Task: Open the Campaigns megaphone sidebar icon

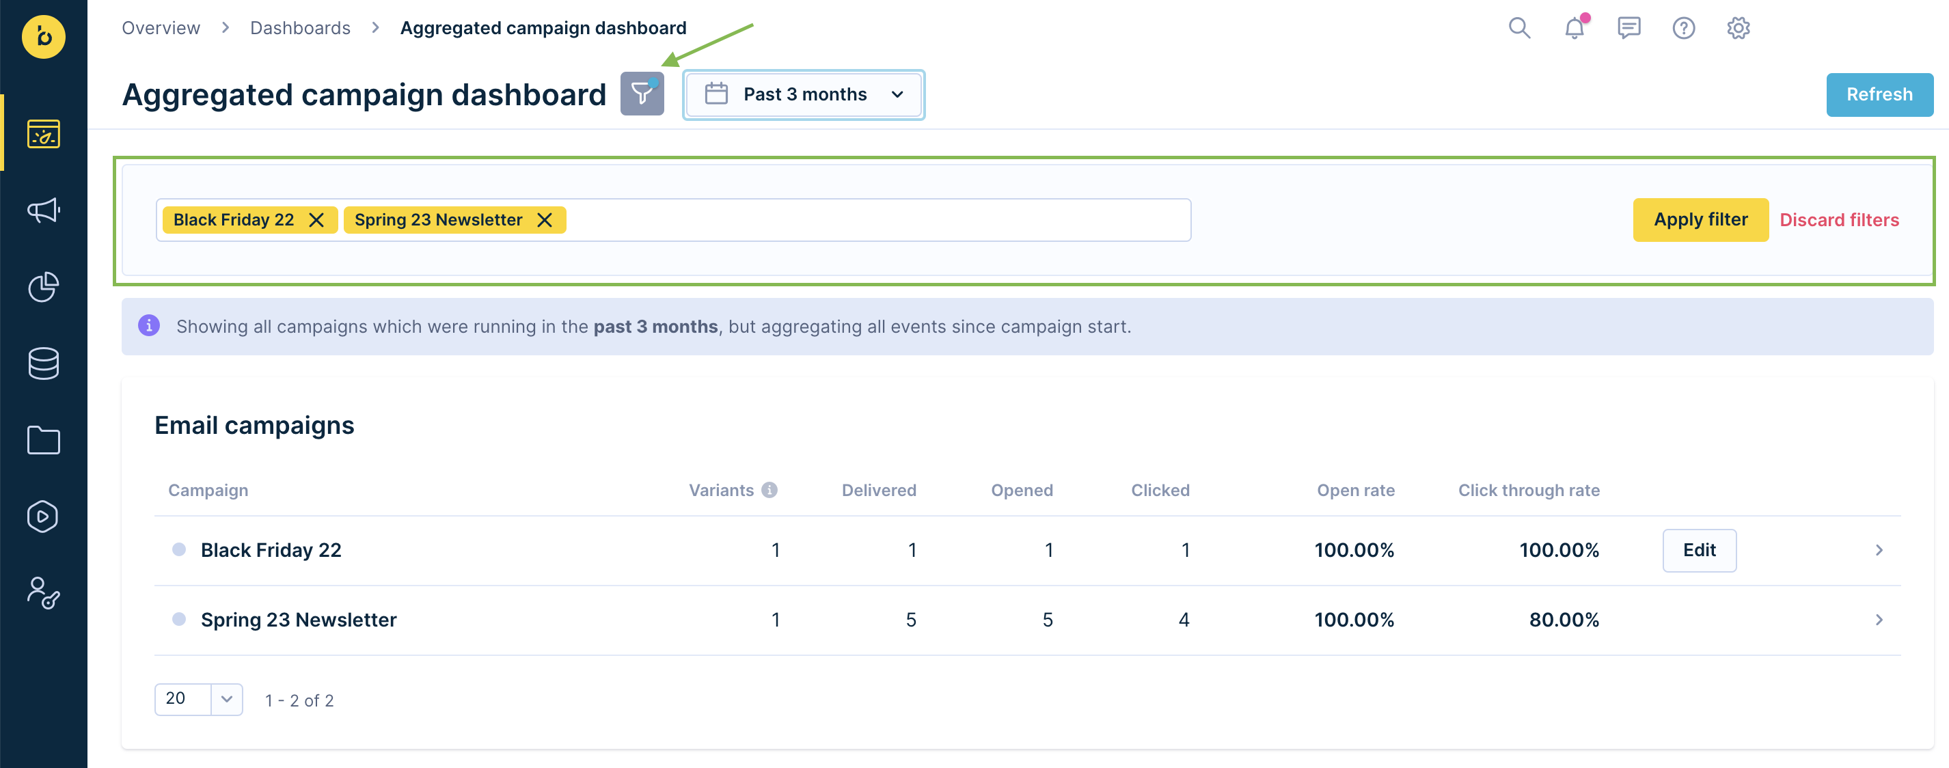Action: coord(43,210)
